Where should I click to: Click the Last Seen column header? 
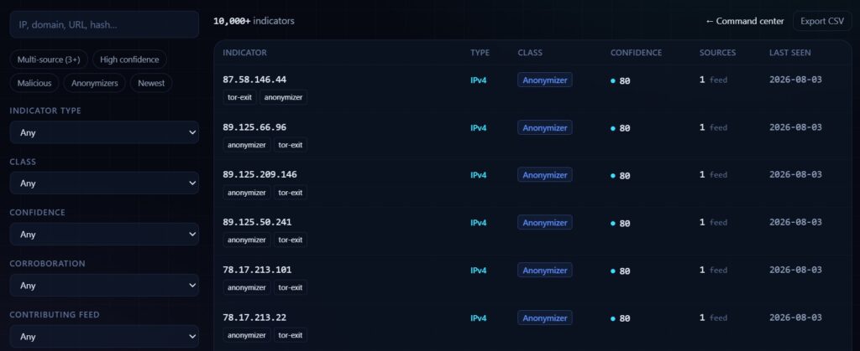[789, 53]
